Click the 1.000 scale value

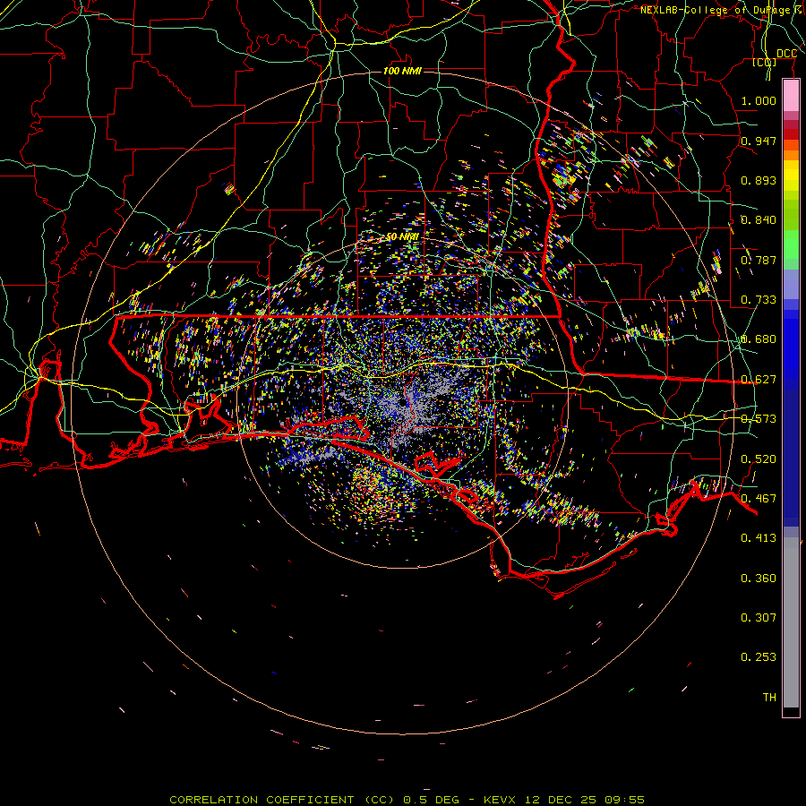[x=759, y=100]
